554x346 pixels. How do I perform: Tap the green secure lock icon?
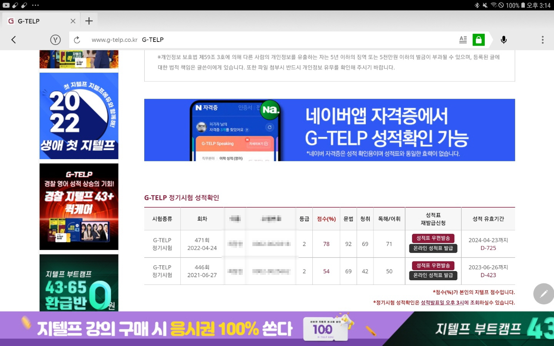tap(479, 40)
